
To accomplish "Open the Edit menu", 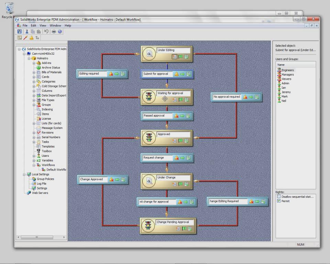I will tap(33, 25).
